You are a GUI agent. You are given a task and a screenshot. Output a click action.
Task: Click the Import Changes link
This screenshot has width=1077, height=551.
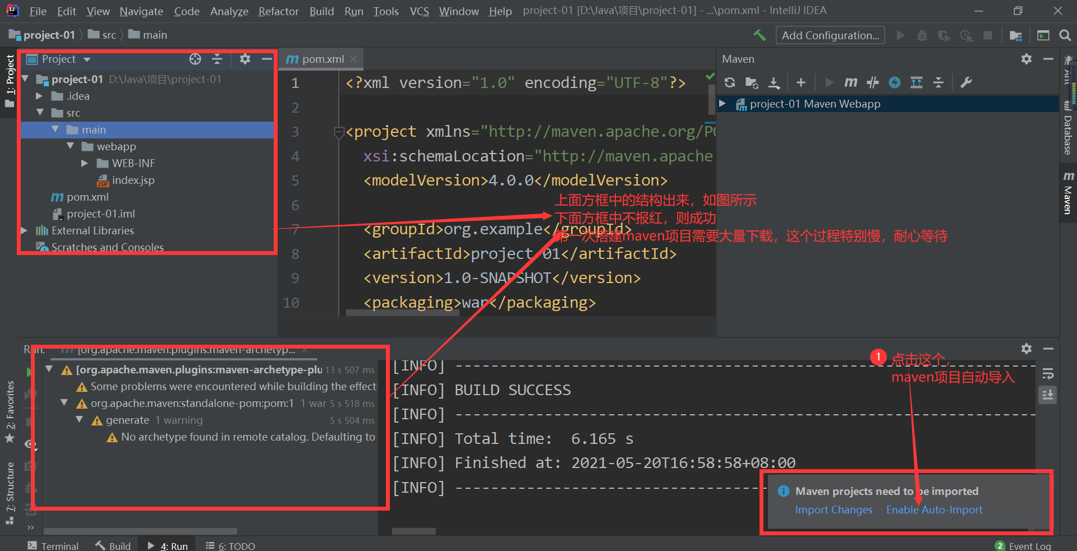pos(834,510)
